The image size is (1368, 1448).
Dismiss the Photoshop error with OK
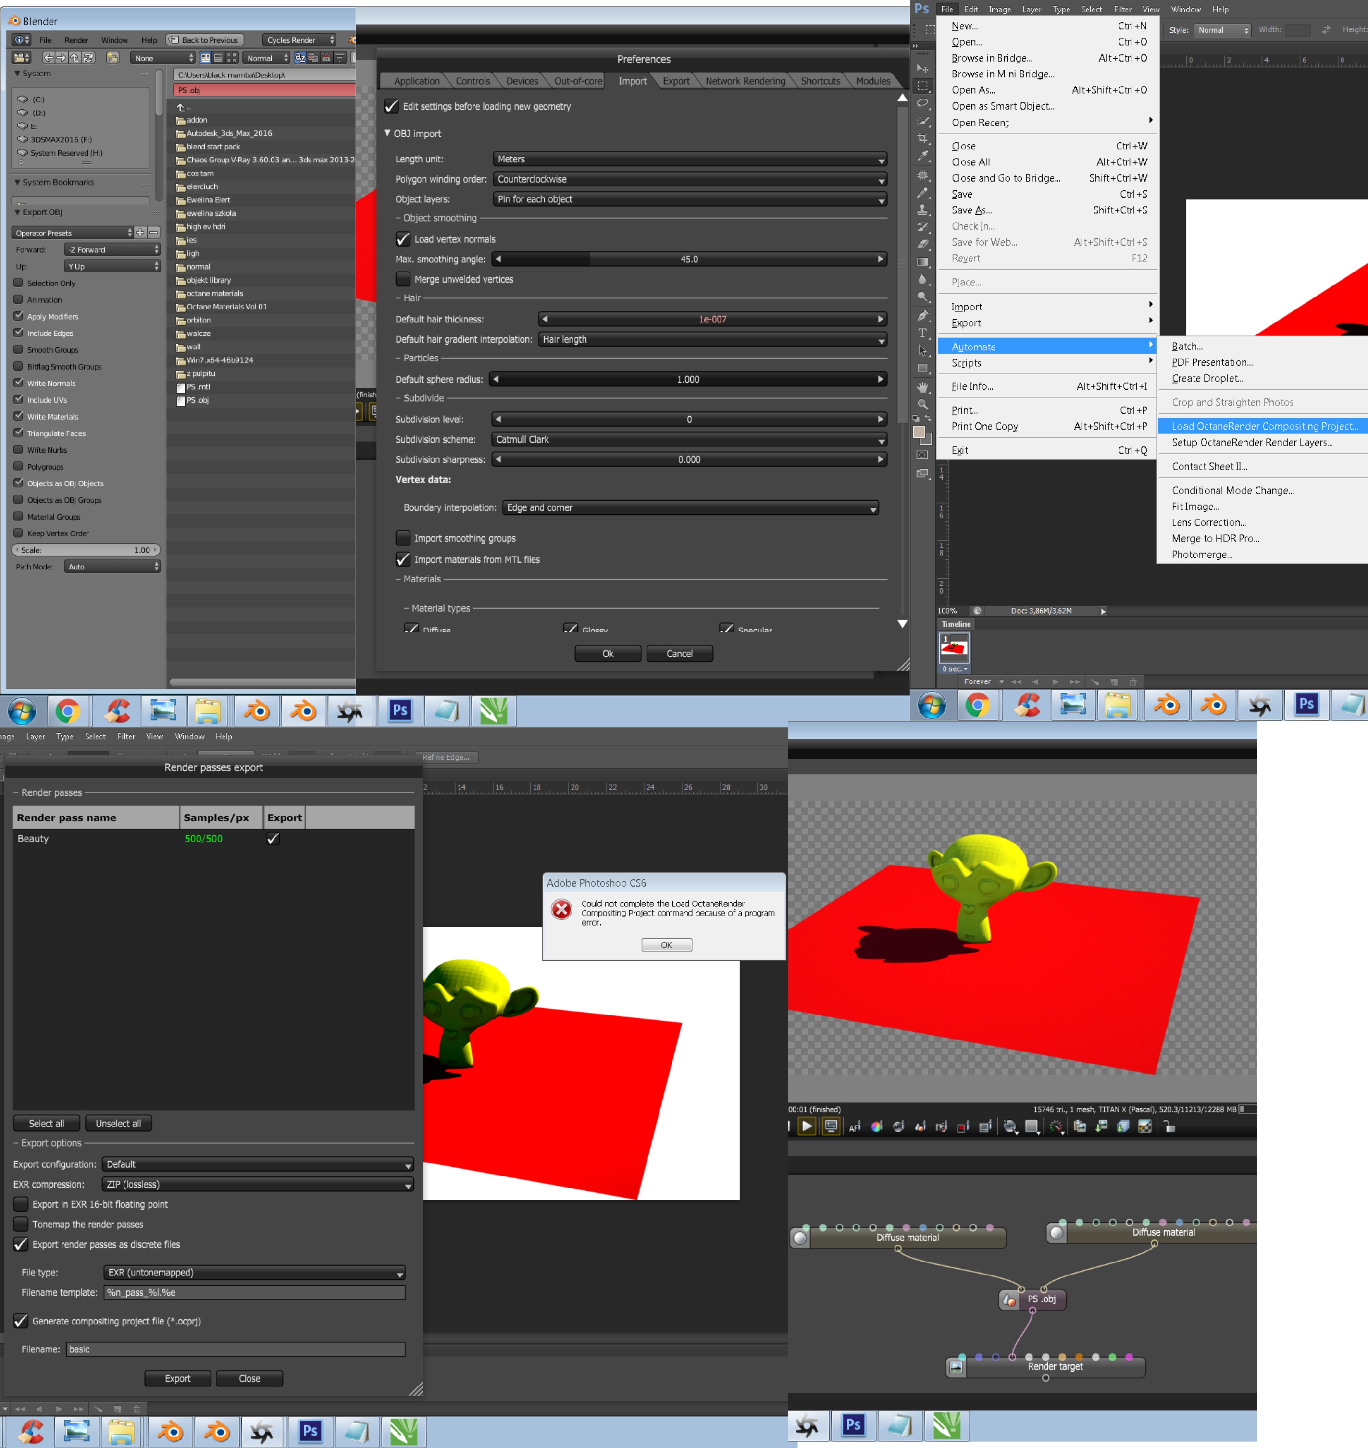[666, 945]
